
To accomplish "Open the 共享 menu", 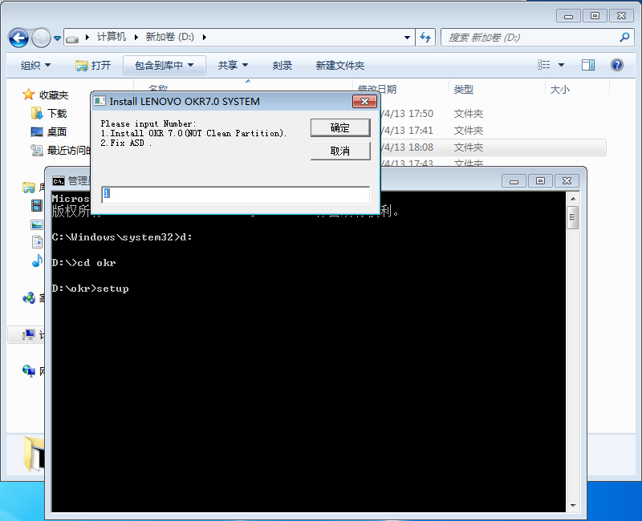I will [x=233, y=65].
